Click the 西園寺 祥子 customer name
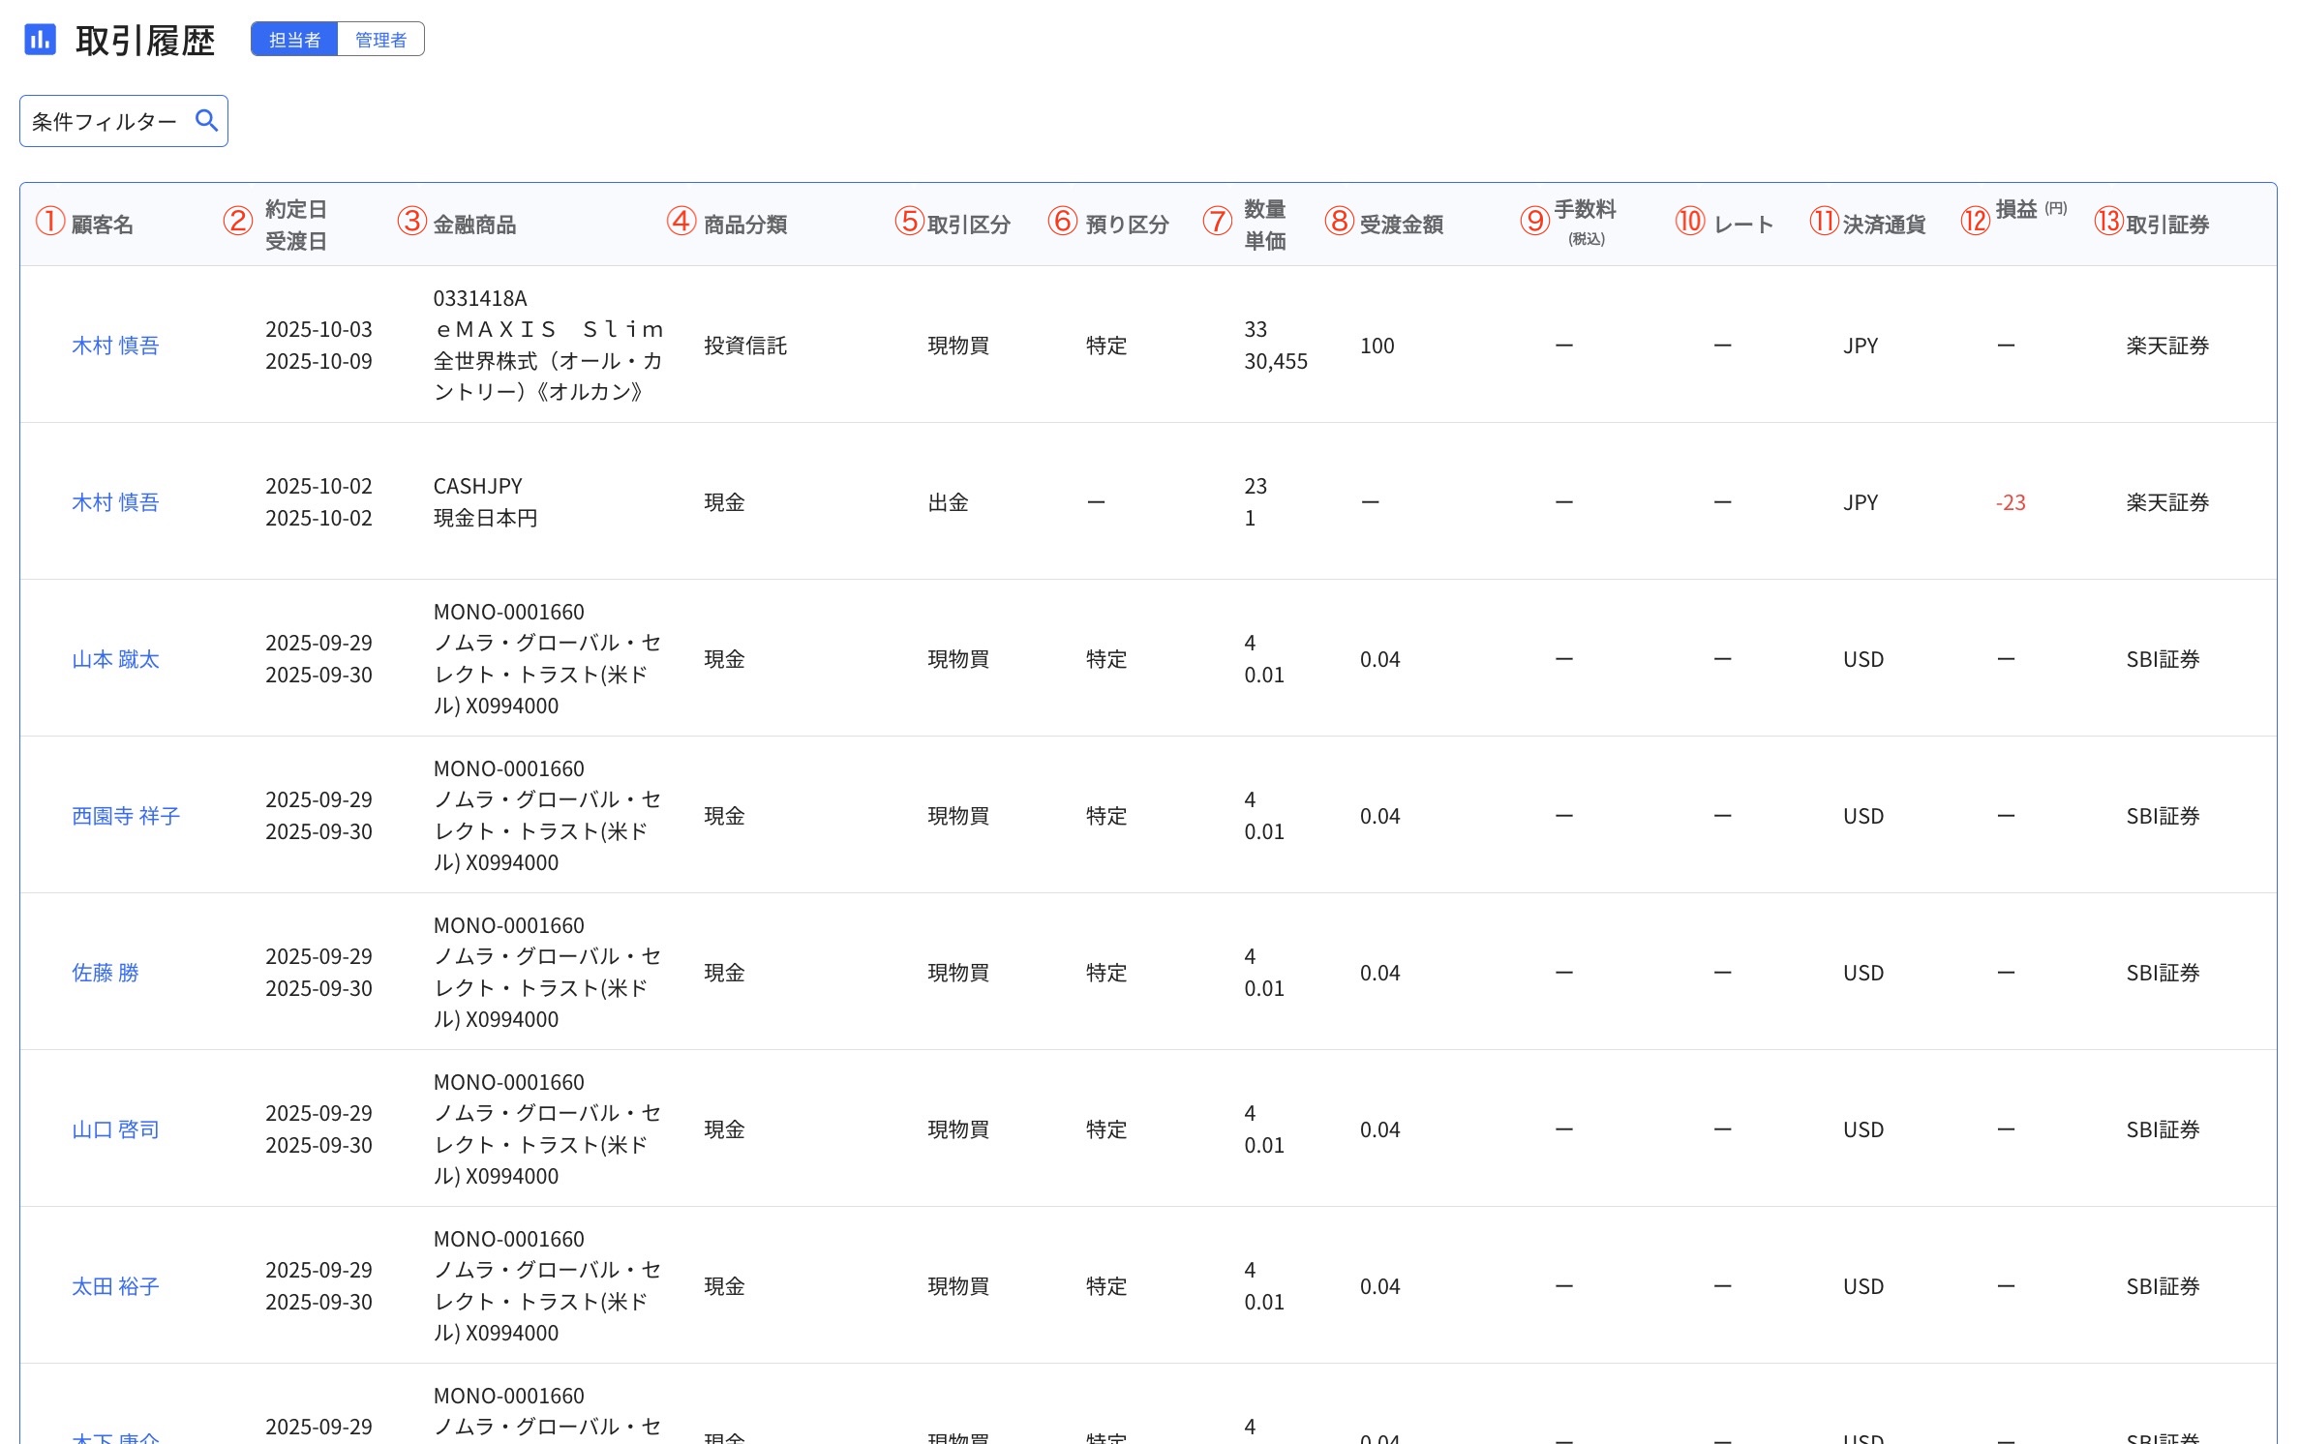 click(125, 816)
